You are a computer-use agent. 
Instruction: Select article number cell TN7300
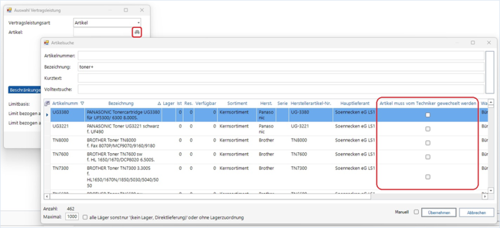point(67,177)
